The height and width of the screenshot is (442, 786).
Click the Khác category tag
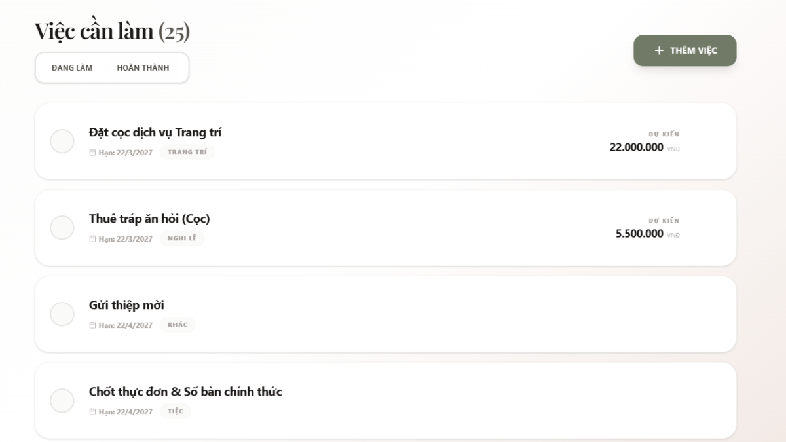point(178,325)
